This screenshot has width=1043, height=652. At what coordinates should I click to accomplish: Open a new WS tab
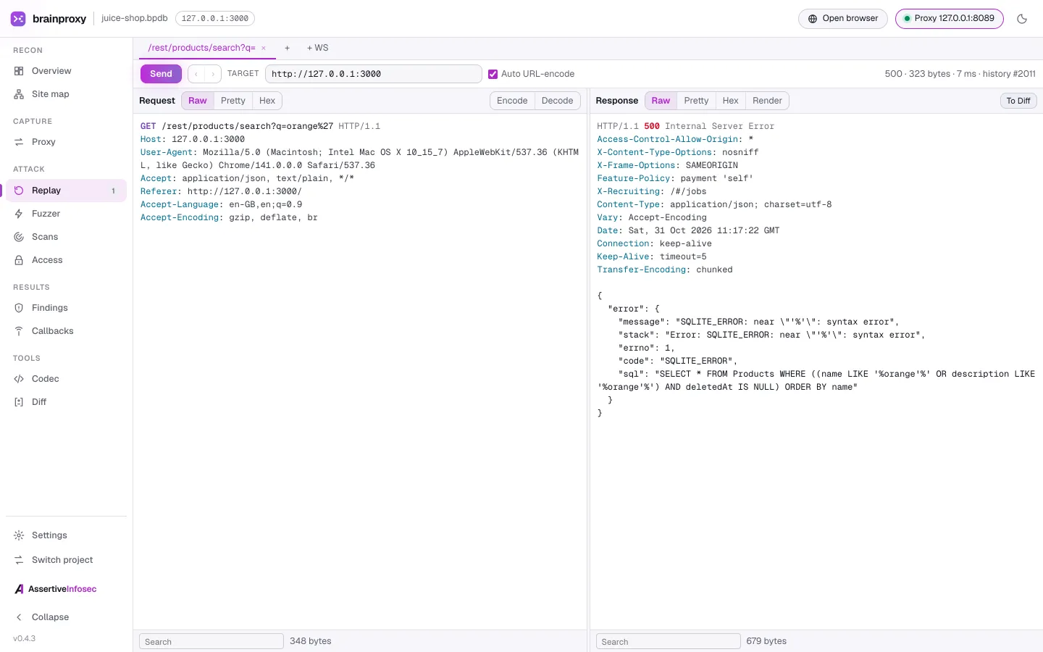pos(317,48)
